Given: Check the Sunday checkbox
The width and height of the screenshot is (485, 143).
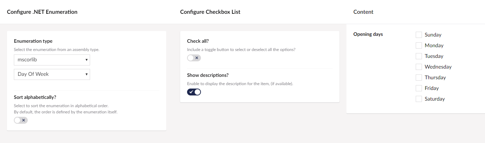Looking at the screenshot, I should 419,35.
